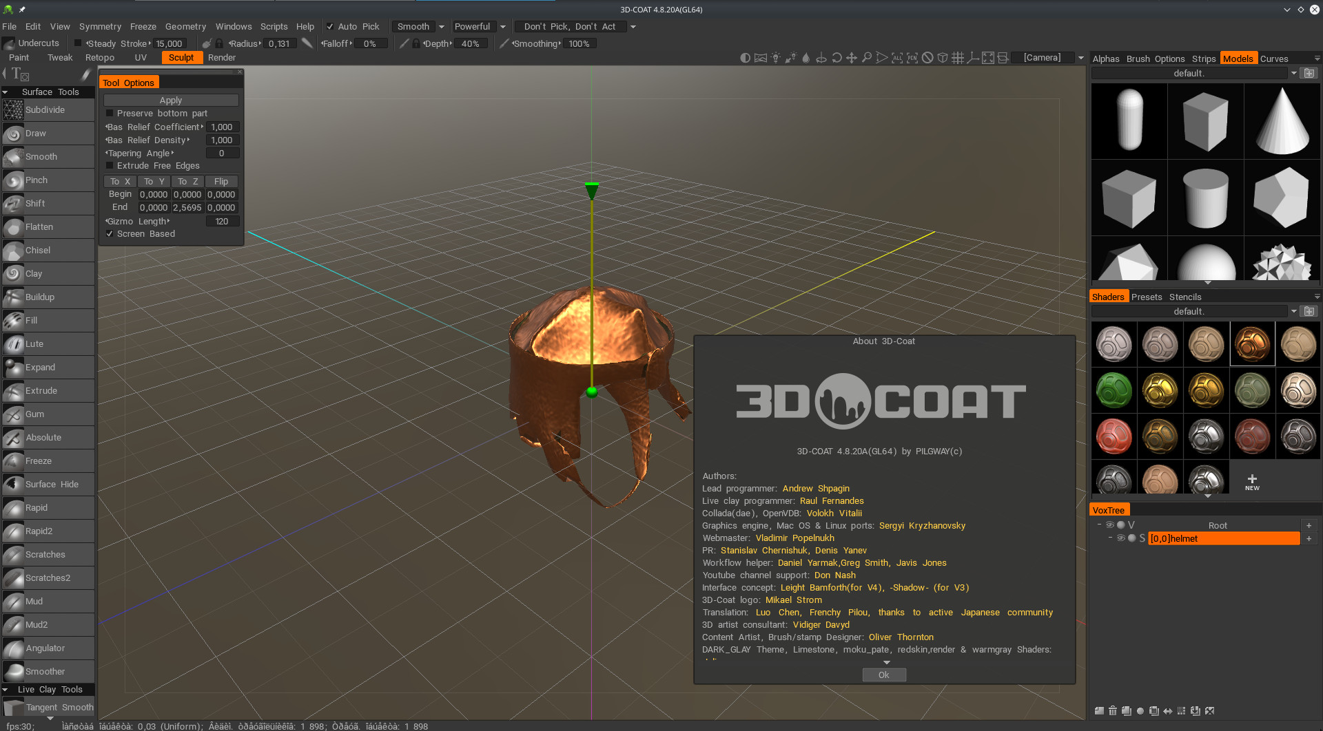Click the NEW shader plus icon

coord(1252,482)
